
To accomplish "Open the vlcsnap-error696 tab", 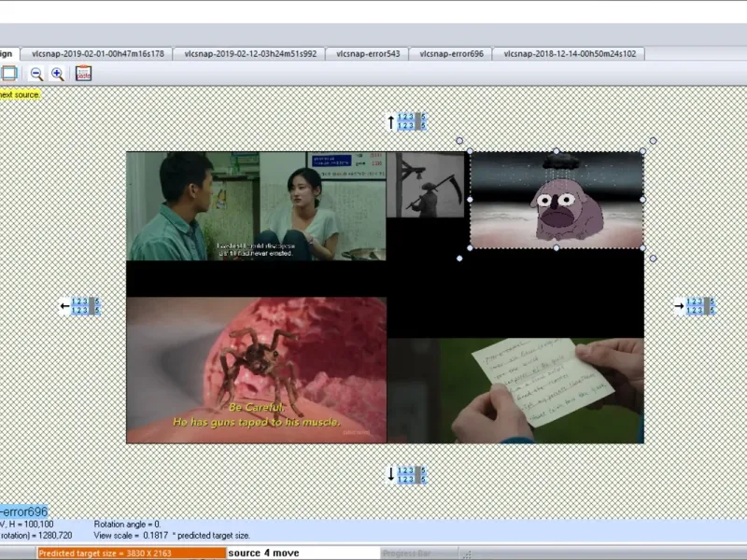I will (451, 54).
